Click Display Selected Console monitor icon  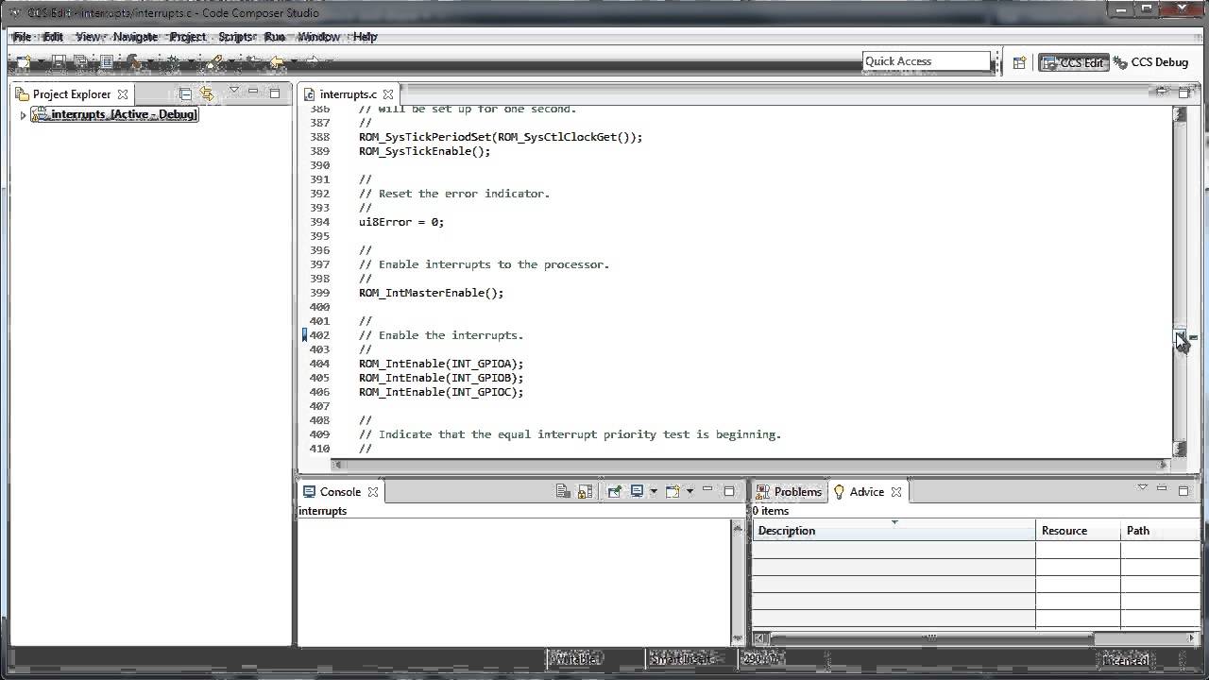(x=637, y=491)
